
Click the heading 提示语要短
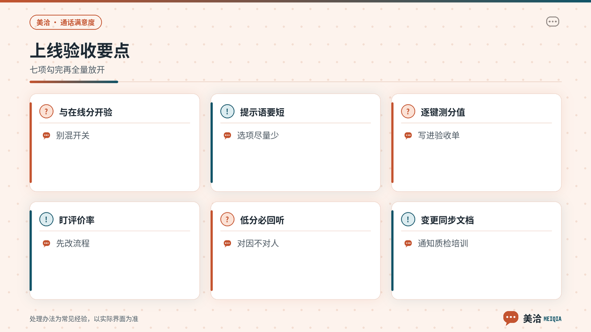click(262, 112)
